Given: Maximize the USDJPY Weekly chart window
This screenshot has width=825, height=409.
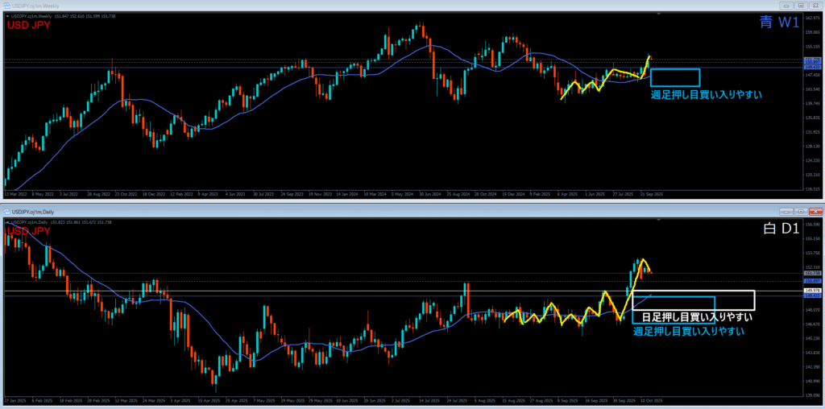Looking at the screenshot, I should point(802,6).
